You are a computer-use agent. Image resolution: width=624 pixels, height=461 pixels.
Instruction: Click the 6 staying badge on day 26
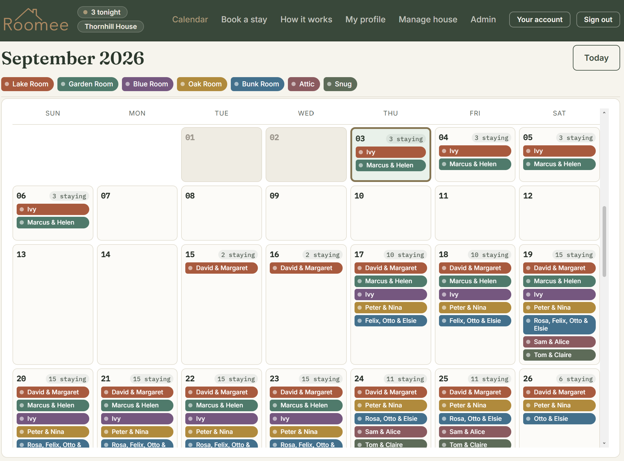pyautogui.click(x=576, y=379)
